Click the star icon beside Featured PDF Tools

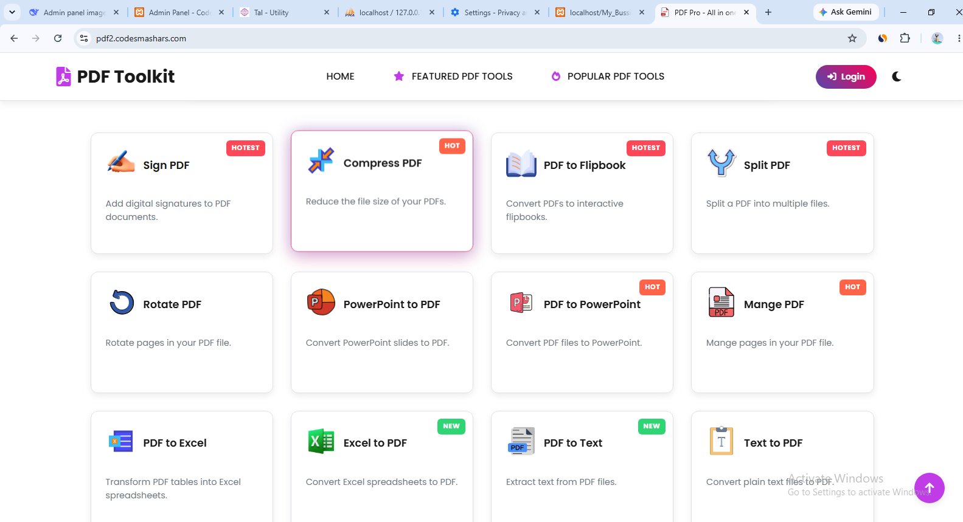click(x=399, y=77)
